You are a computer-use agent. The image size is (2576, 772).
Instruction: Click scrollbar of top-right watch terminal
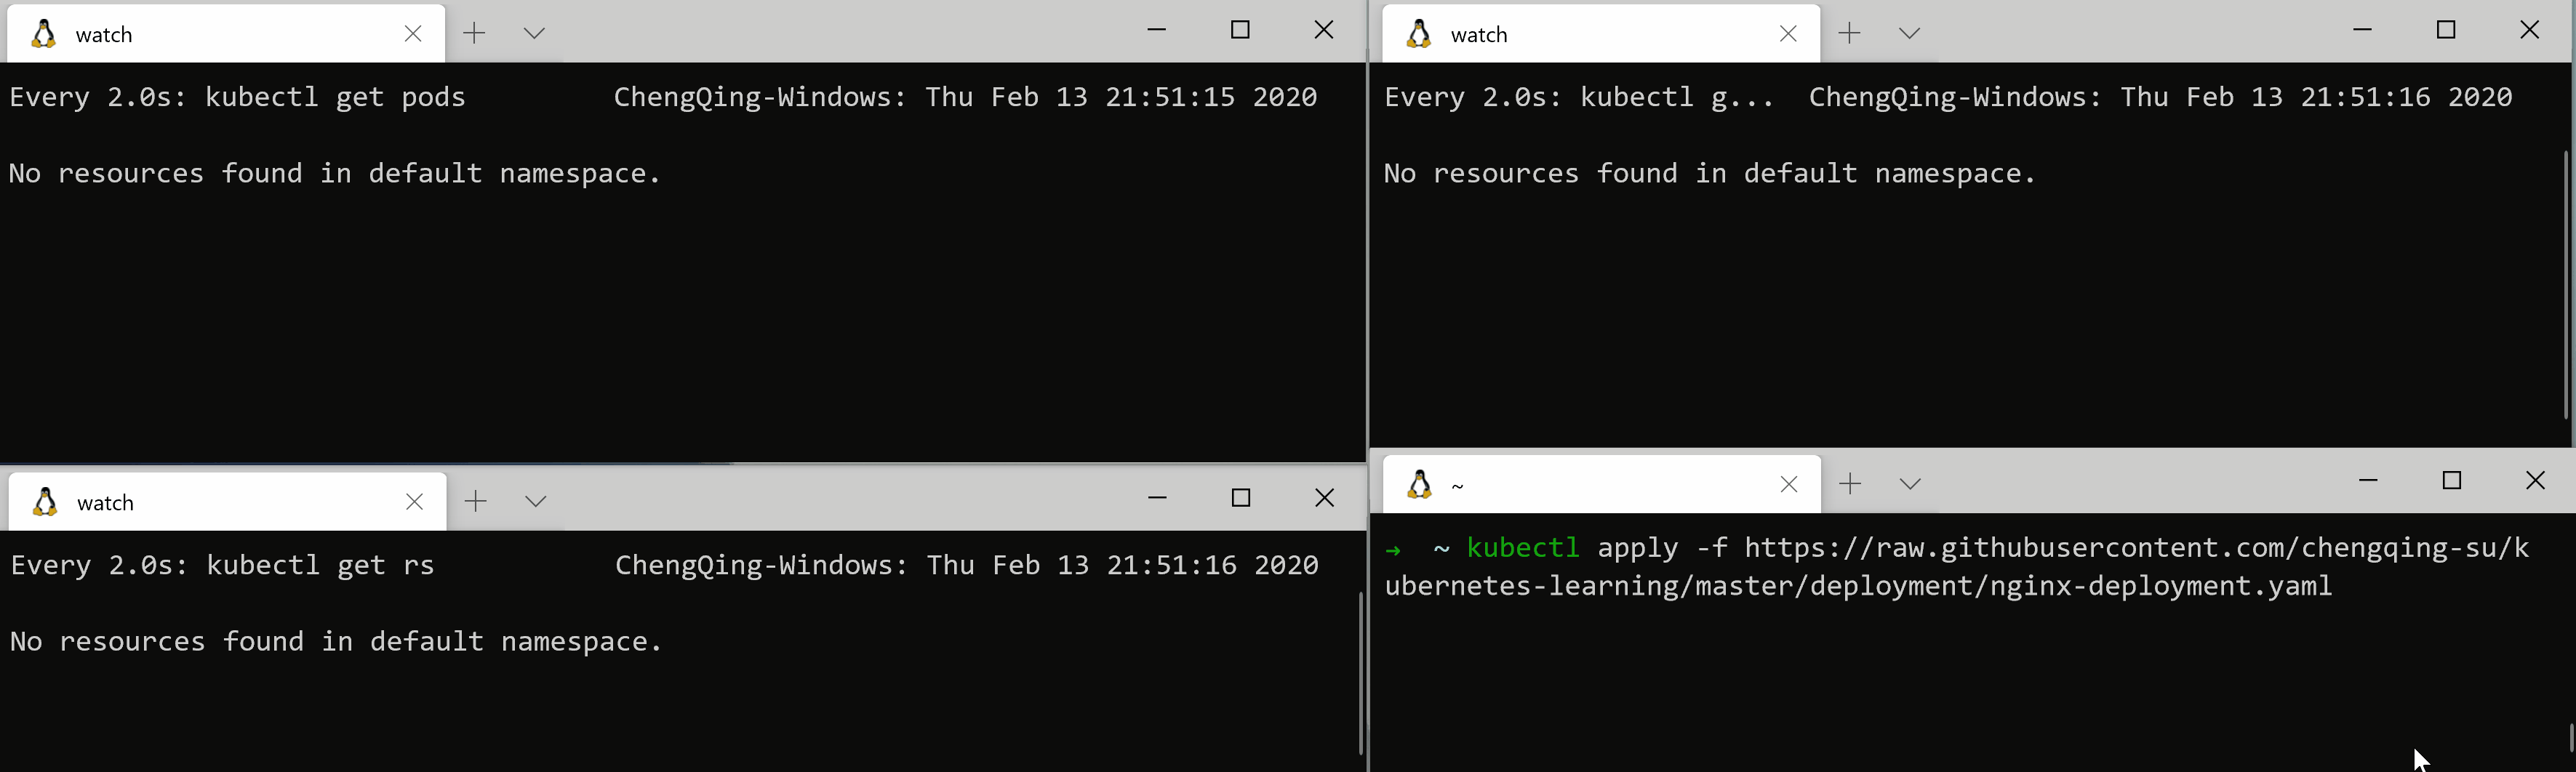[2566, 280]
